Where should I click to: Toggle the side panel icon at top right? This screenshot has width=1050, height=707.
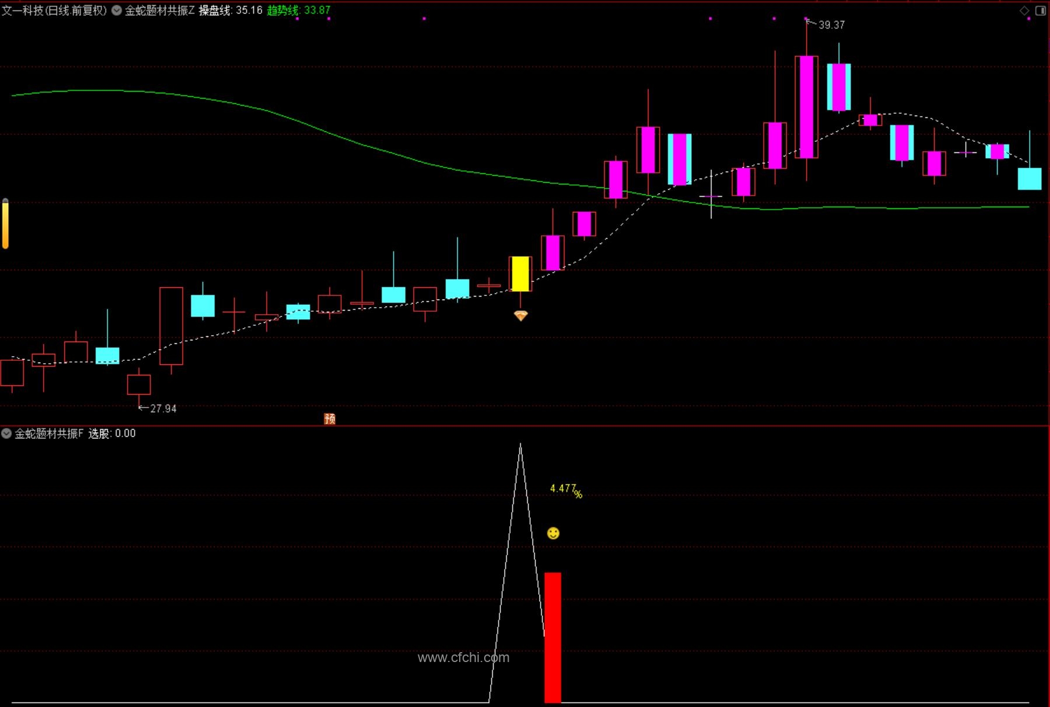point(1040,11)
